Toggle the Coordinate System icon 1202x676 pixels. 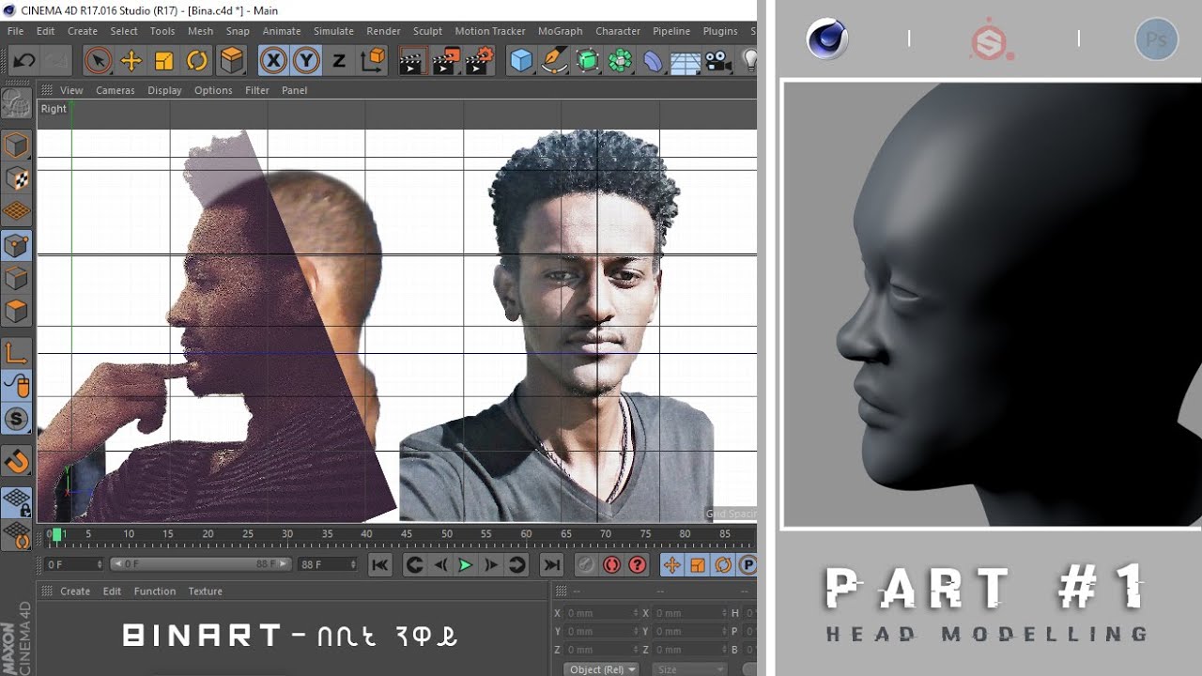373,62
